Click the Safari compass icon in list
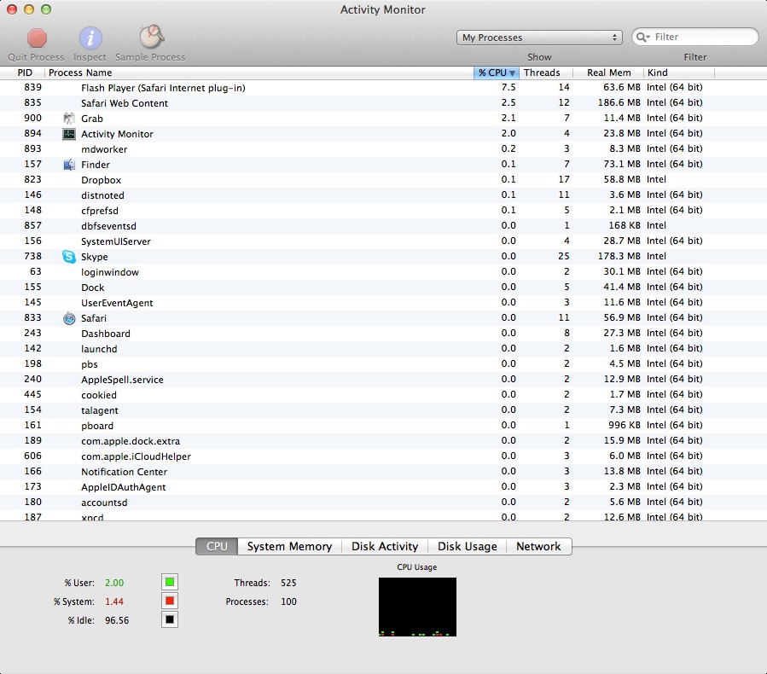 pos(69,318)
